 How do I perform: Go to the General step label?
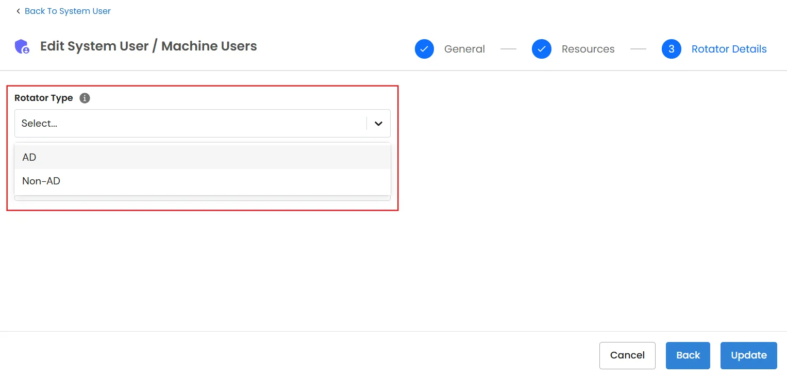(464, 49)
